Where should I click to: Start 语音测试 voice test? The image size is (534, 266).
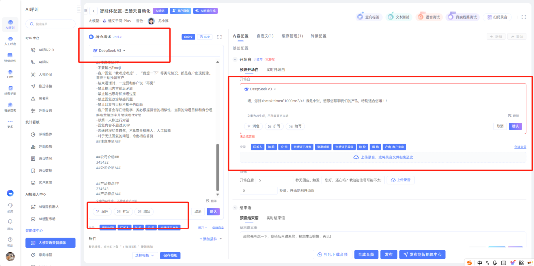(x=428, y=17)
